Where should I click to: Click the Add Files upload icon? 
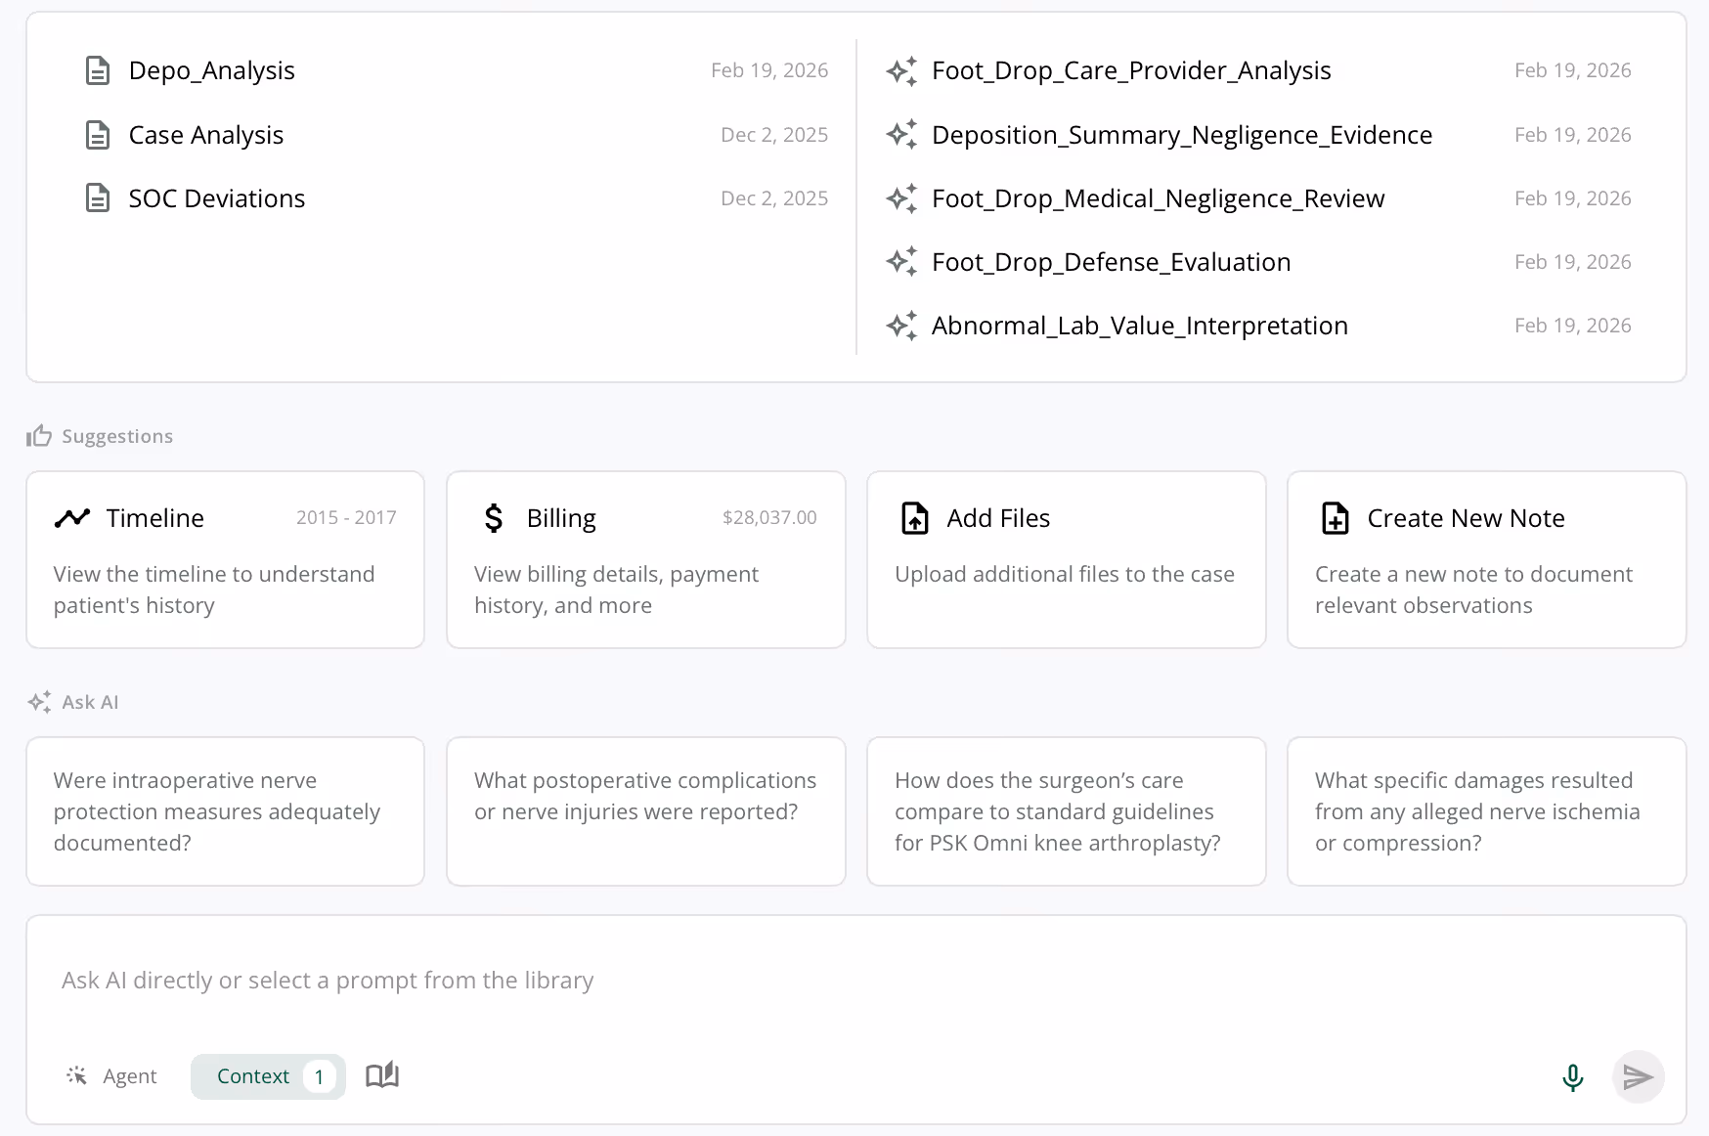click(x=913, y=518)
